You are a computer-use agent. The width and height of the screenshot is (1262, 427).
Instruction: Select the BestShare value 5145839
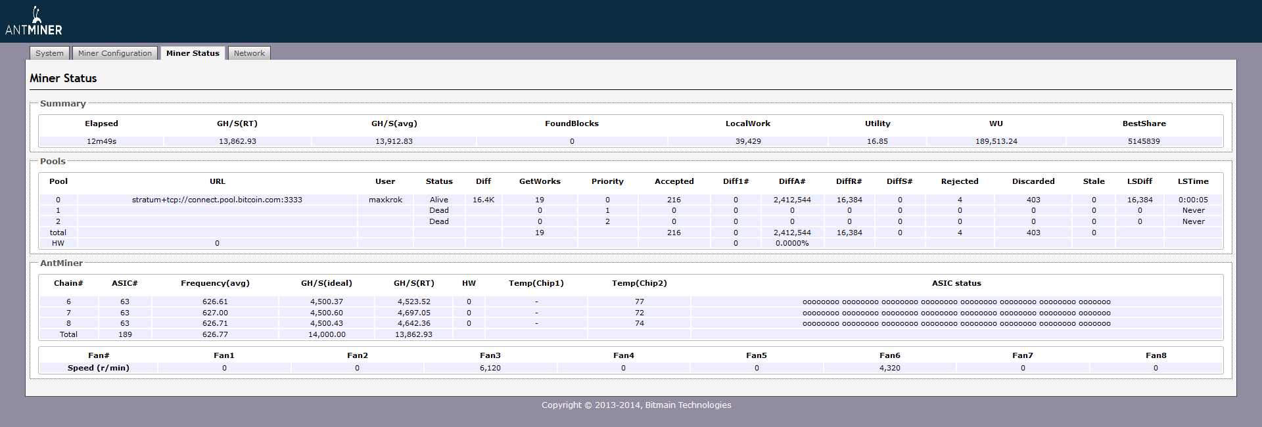pos(1144,141)
